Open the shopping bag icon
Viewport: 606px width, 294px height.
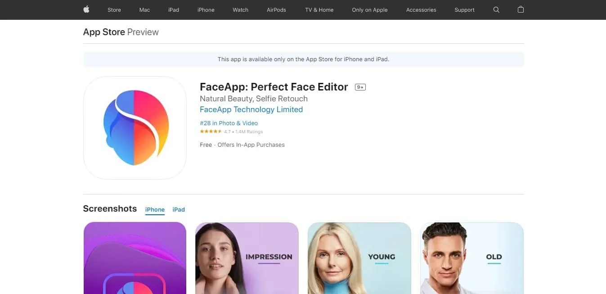pos(521,9)
